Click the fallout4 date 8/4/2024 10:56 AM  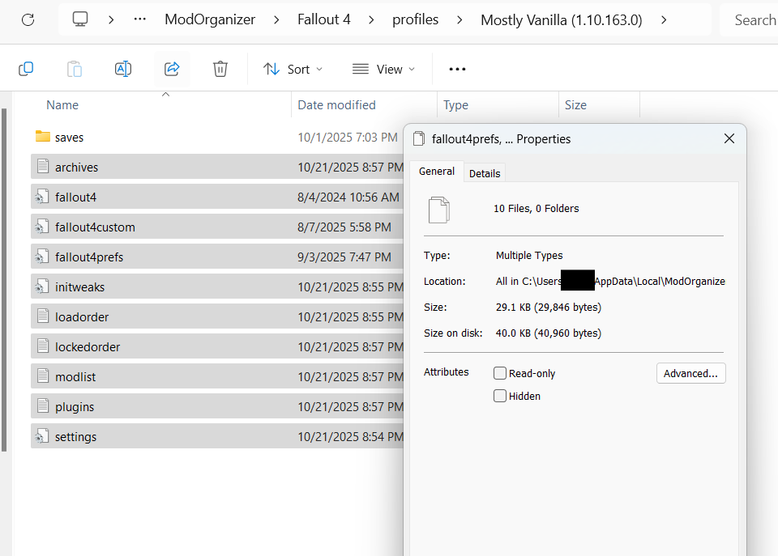point(348,197)
